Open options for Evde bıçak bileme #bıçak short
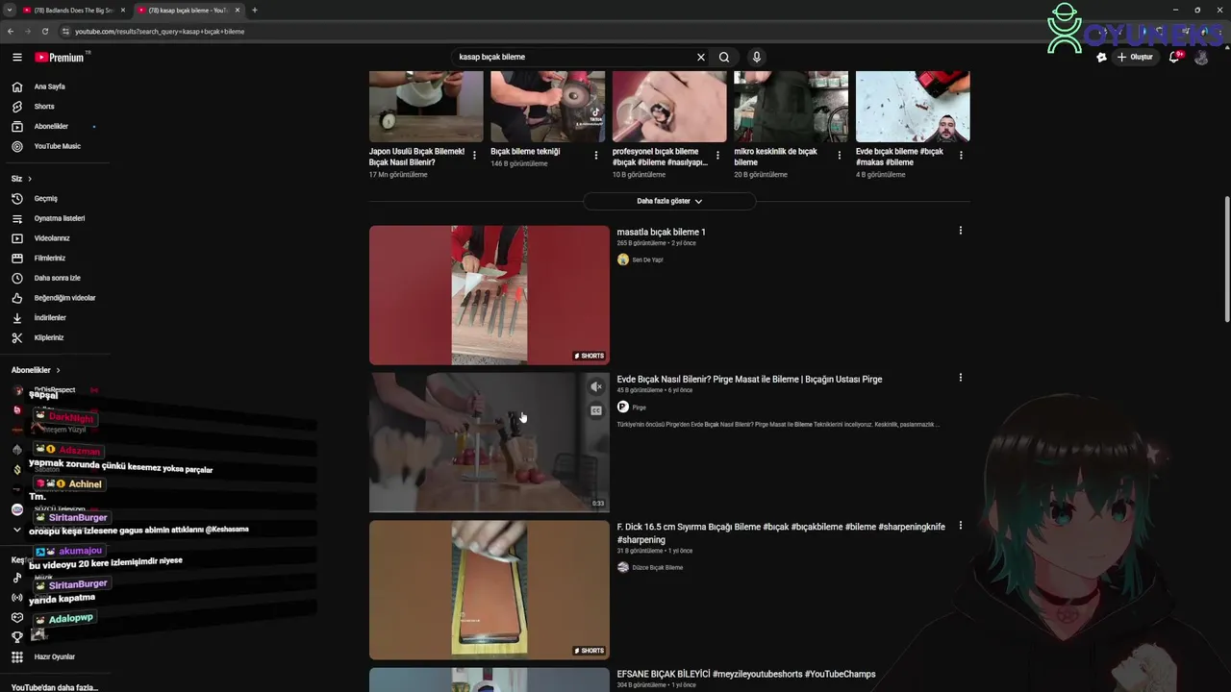The width and height of the screenshot is (1231, 692). point(961,155)
